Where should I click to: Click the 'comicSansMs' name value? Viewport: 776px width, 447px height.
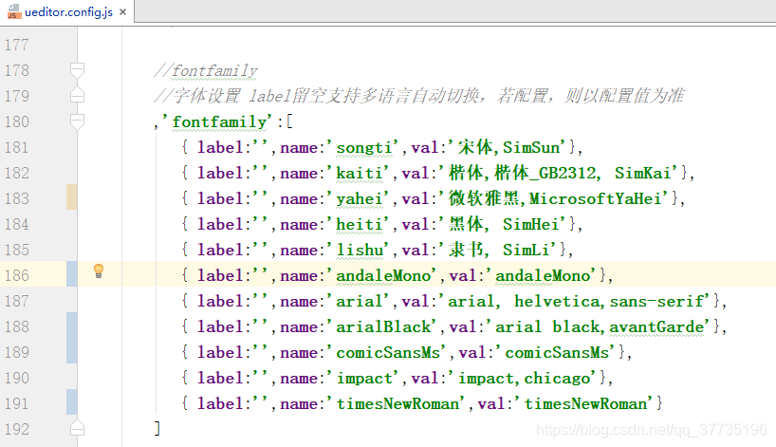pos(387,353)
